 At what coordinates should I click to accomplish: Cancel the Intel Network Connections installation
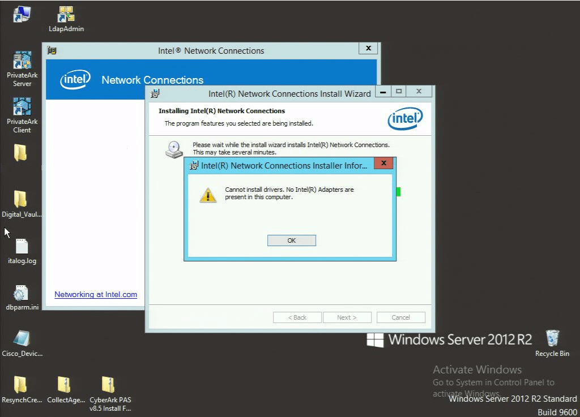pos(400,317)
